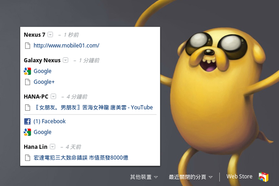
Task: Open the mobile01.com link under Nexus 7
Action: 66,46
